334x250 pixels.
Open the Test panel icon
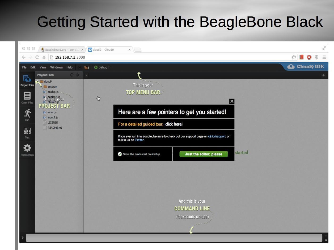[x=27, y=133]
